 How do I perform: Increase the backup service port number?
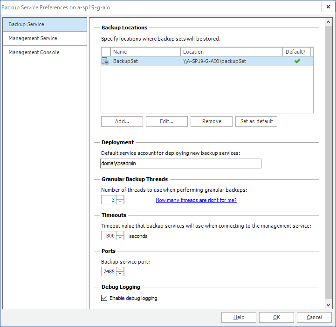point(120,269)
